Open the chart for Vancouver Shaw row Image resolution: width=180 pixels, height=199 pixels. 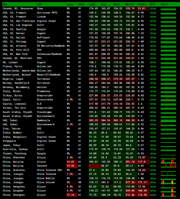point(168,9)
